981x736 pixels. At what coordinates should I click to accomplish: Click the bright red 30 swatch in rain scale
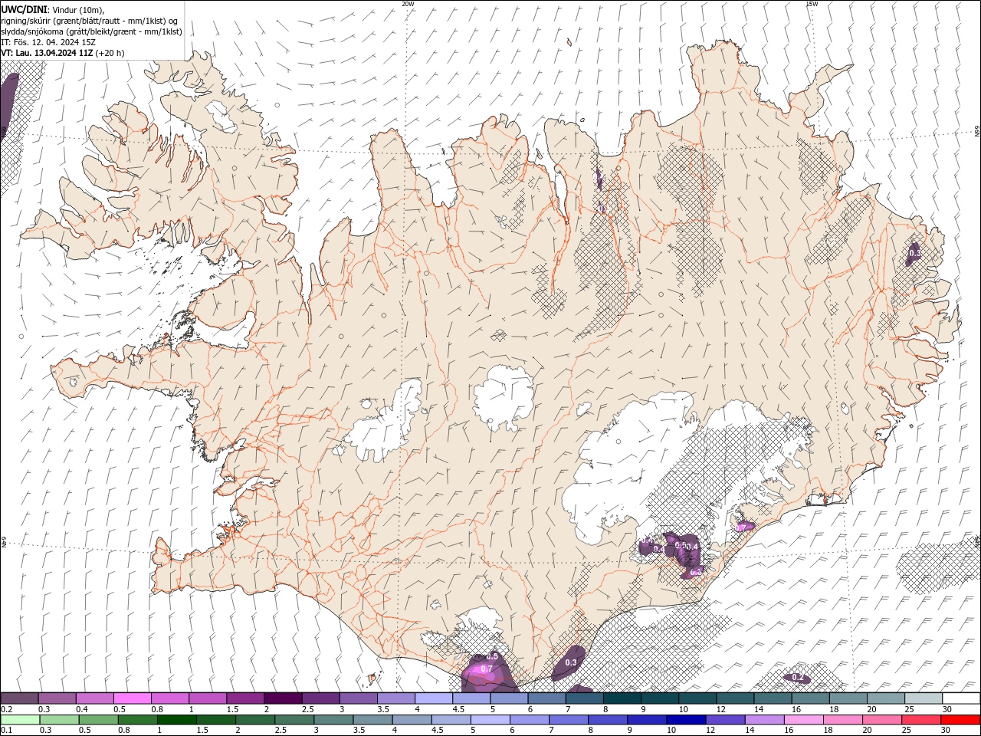[960, 720]
